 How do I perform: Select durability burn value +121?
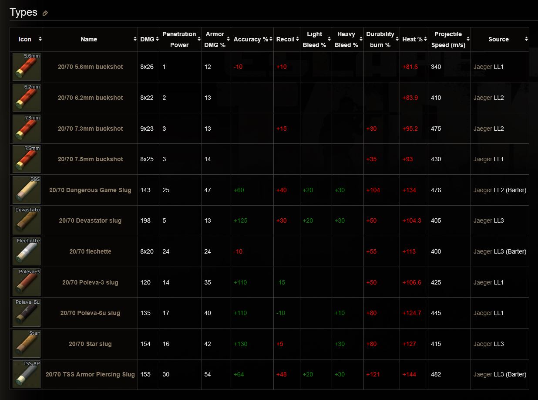pyautogui.click(x=373, y=374)
